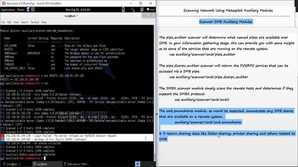Click the 'THREADS' option row in terminal

click(x=56, y=64)
